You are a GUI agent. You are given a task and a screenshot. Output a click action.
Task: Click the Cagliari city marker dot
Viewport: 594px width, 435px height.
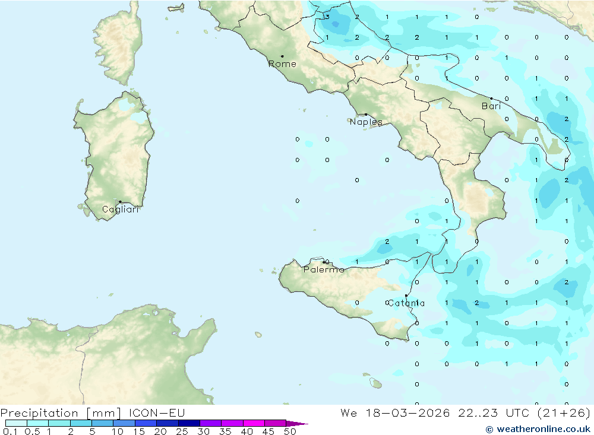click(x=120, y=202)
